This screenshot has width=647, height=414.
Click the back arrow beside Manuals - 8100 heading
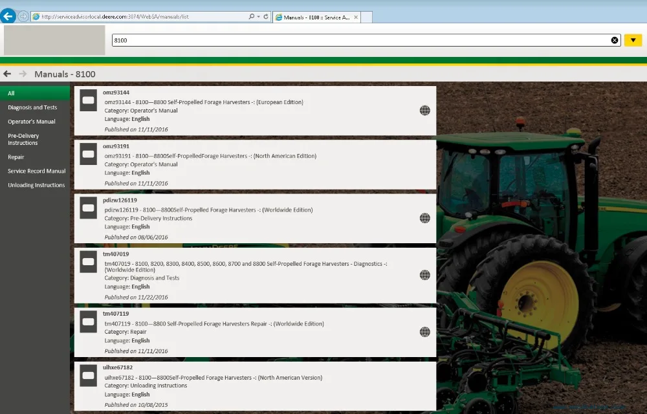click(6, 74)
